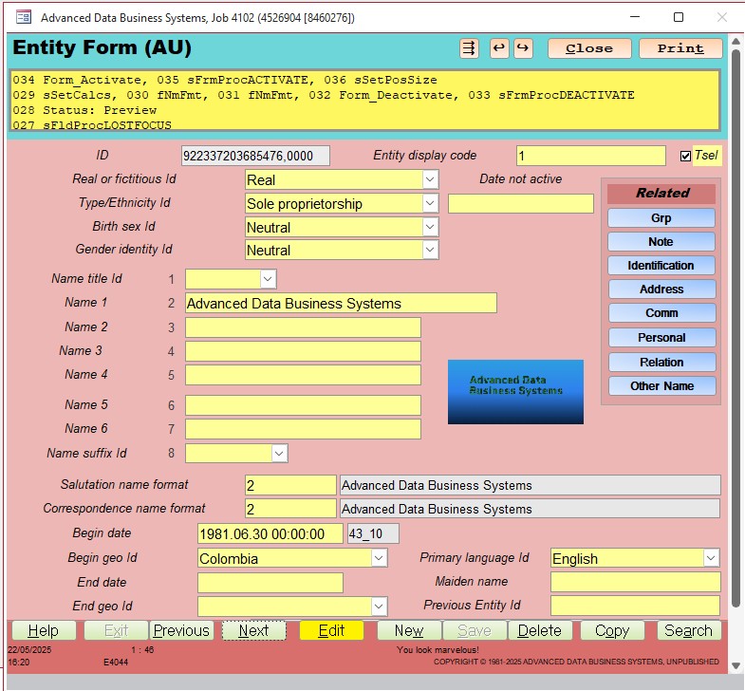Image resolution: width=745 pixels, height=691 pixels.
Task: Open the Grp related panel button
Action: 661,218
